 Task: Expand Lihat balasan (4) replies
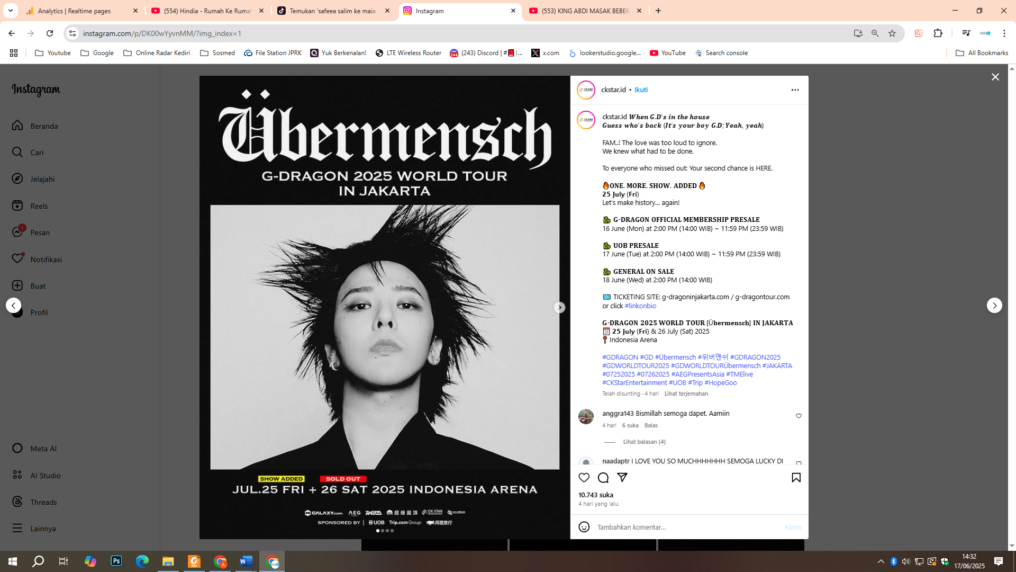click(644, 442)
